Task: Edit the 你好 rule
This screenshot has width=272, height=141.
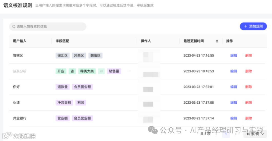Action: coord(234,87)
